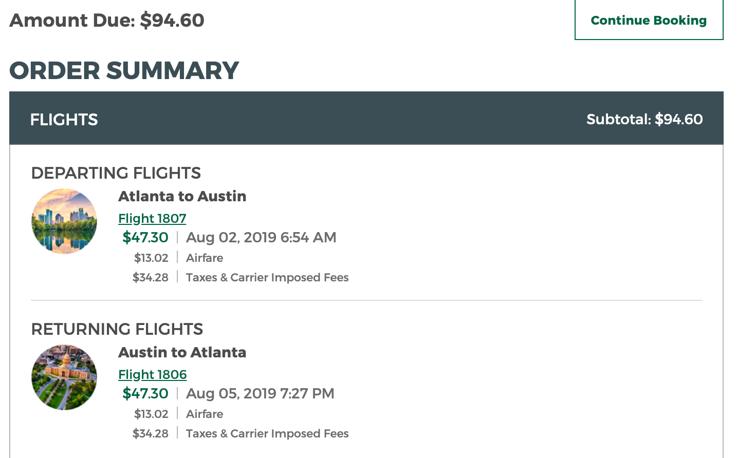Click the Aug 02, 2019 6:54 AM date

point(261,237)
